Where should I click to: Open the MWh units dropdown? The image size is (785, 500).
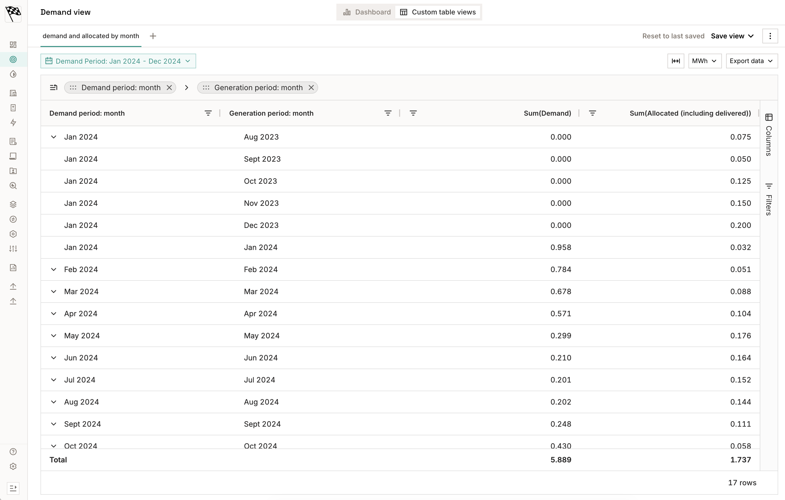705,61
